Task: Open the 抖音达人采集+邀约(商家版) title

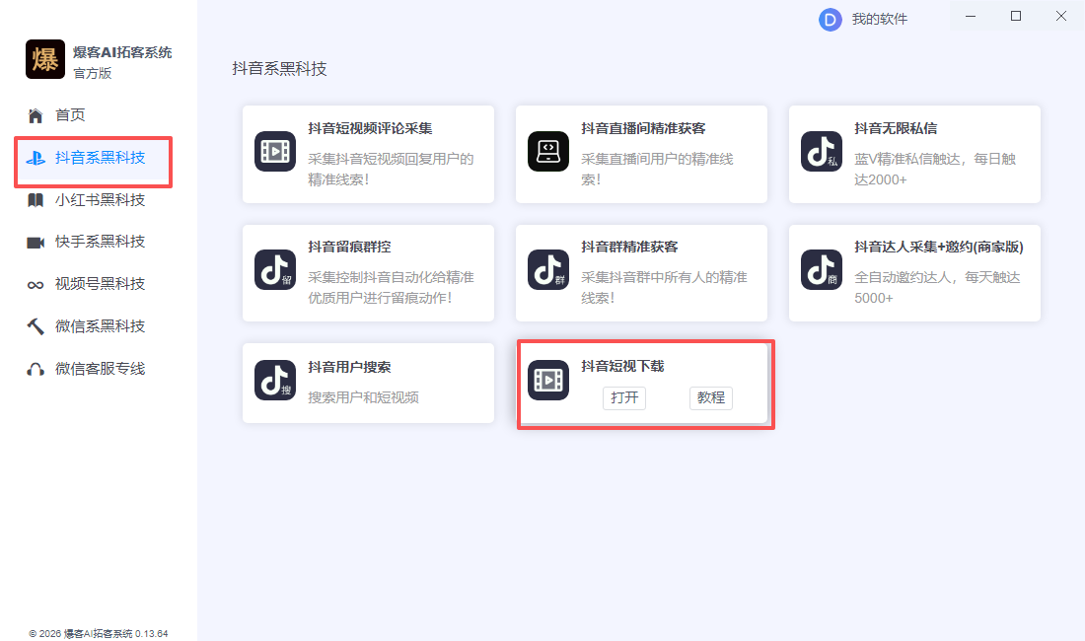Action: click(x=938, y=247)
